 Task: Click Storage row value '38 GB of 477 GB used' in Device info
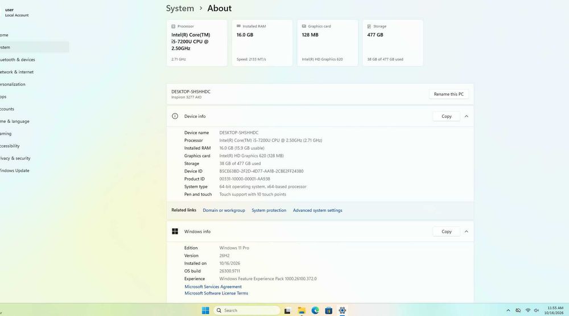click(x=240, y=163)
